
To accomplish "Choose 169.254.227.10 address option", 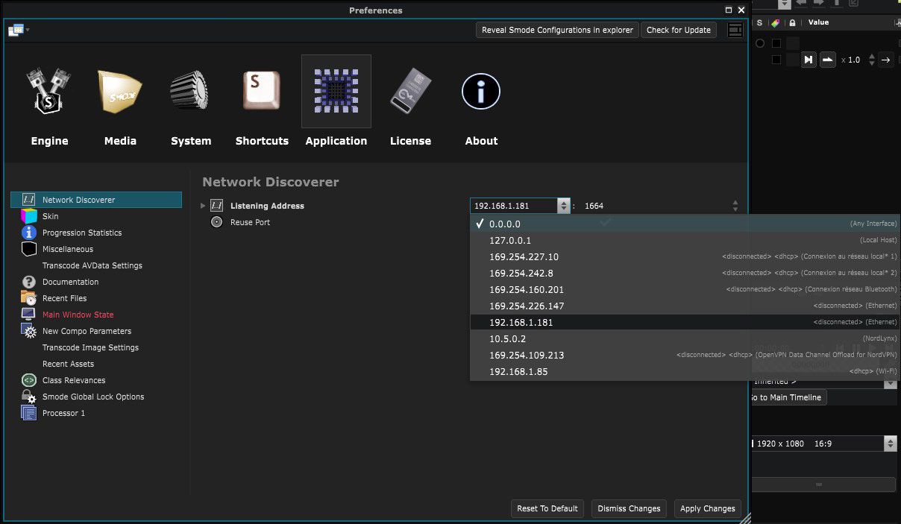I will pos(685,256).
